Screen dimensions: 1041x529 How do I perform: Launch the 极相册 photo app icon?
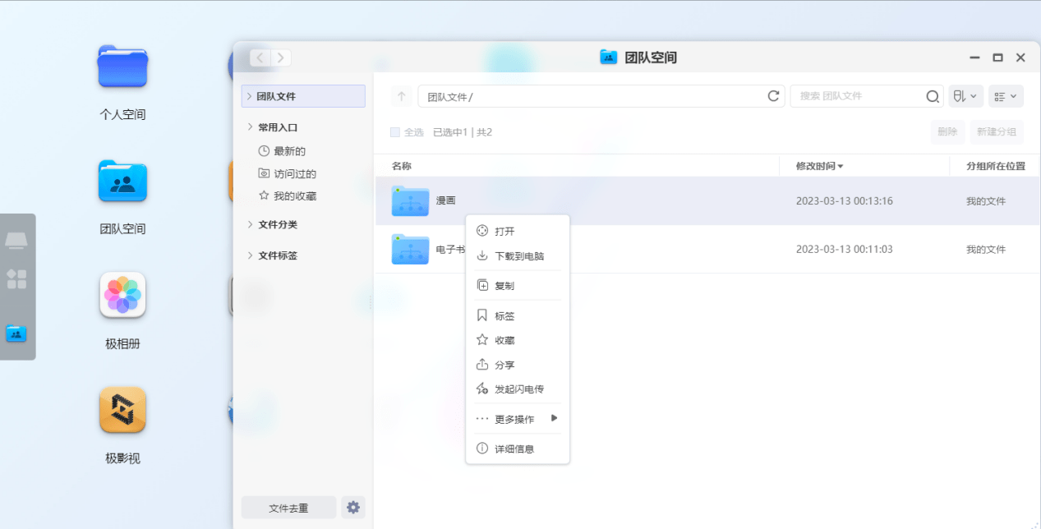(122, 295)
